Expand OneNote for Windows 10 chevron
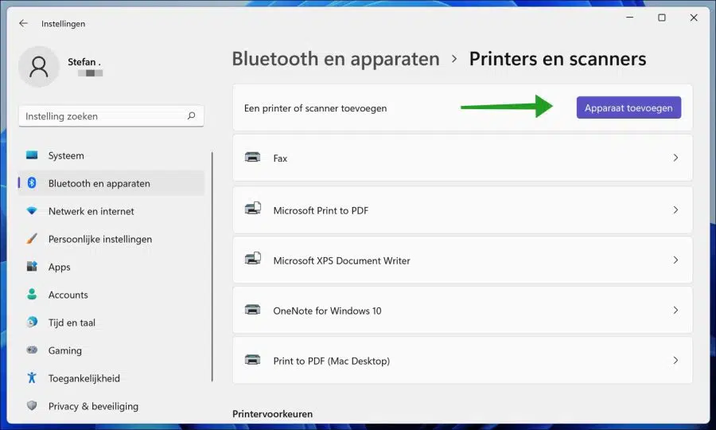 tap(675, 311)
